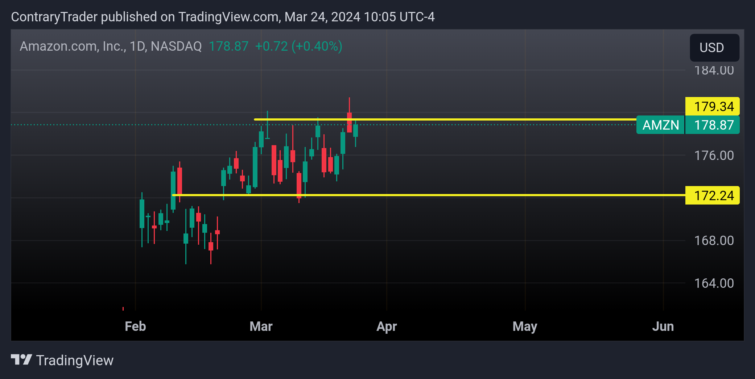
Task: Click the AMZN ticker label
Action: pos(660,125)
